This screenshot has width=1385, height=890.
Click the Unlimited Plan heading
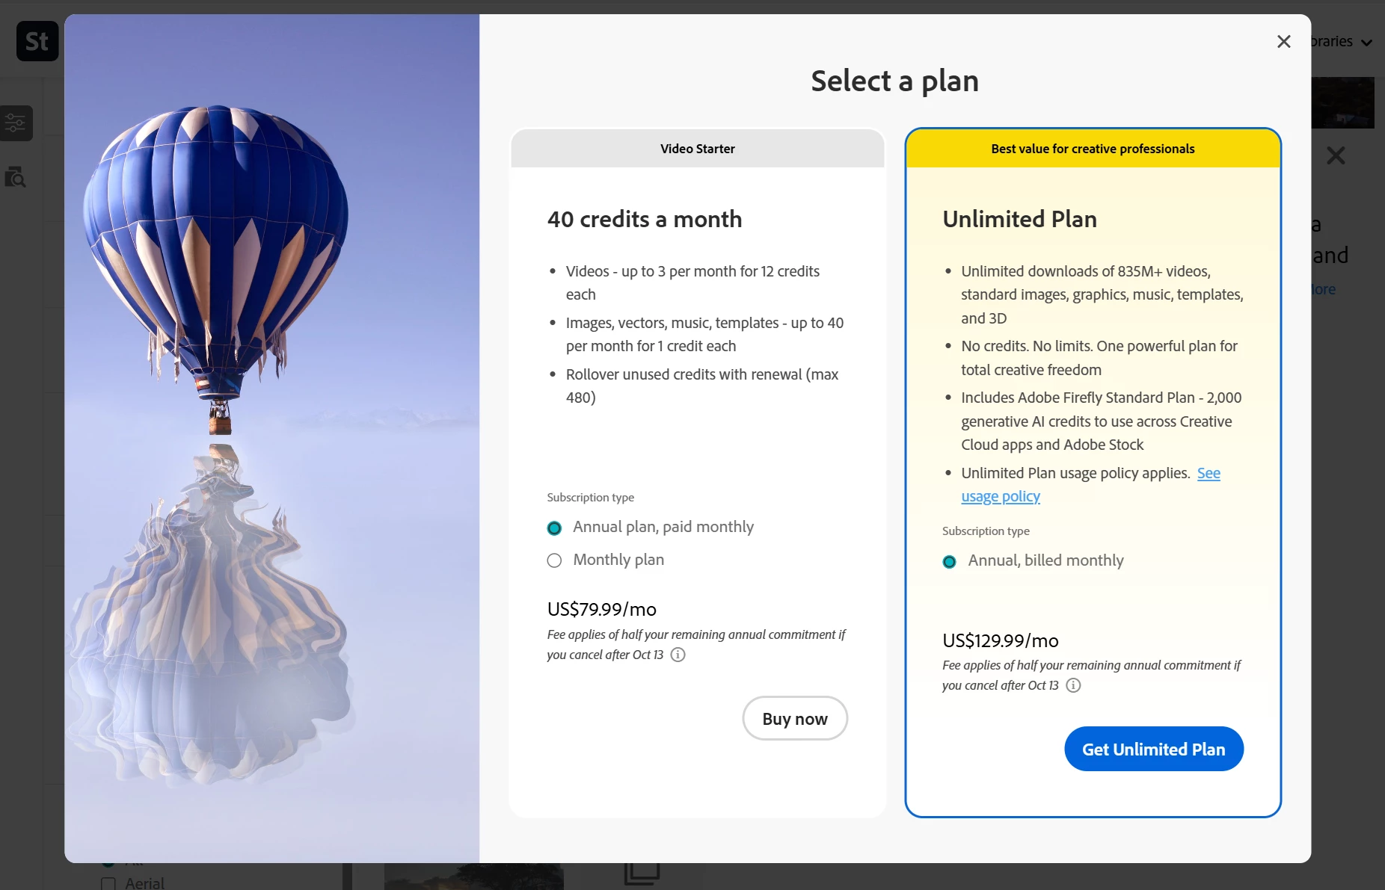pyautogui.click(x=1019, y=219)
